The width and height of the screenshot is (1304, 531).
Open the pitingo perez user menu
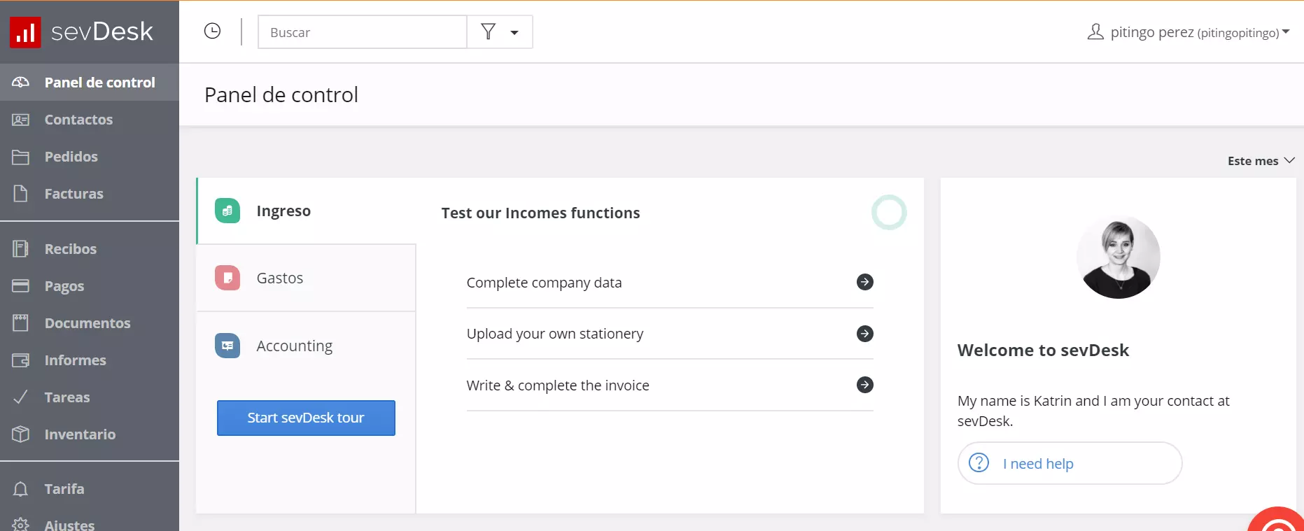pyautogui.click(x=1189, y=32)
